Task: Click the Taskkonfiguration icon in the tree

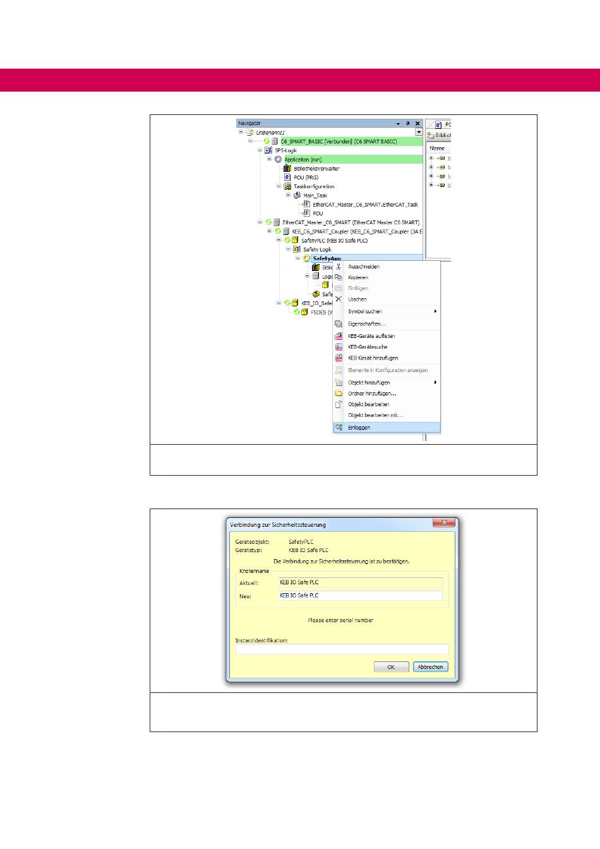Action: pos(287,186)
